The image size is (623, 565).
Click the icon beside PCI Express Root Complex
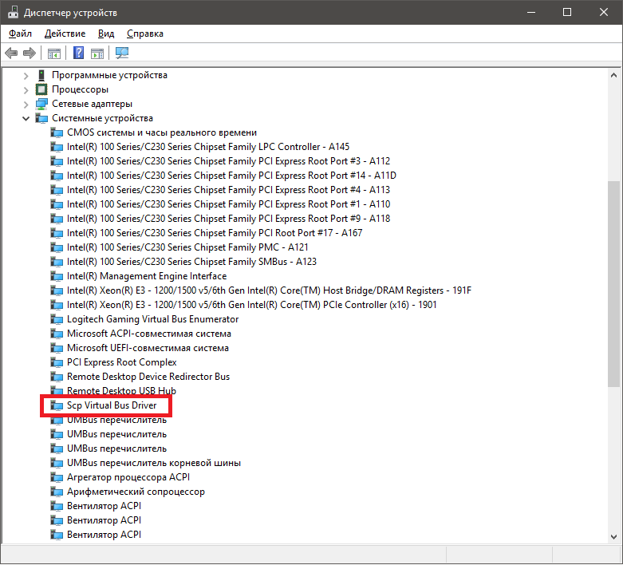(57, 362)
